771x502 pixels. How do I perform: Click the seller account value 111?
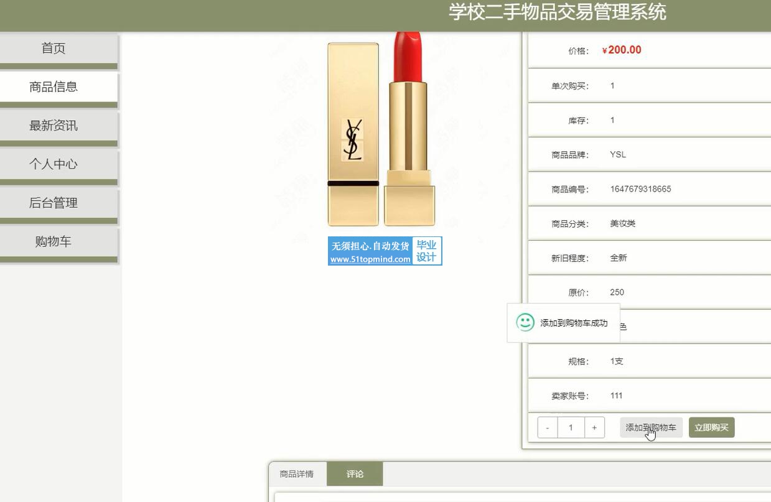tap(616, 396)
